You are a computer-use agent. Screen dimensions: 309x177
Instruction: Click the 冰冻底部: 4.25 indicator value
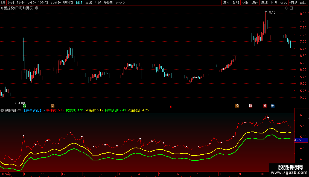[x=138, y=111]
